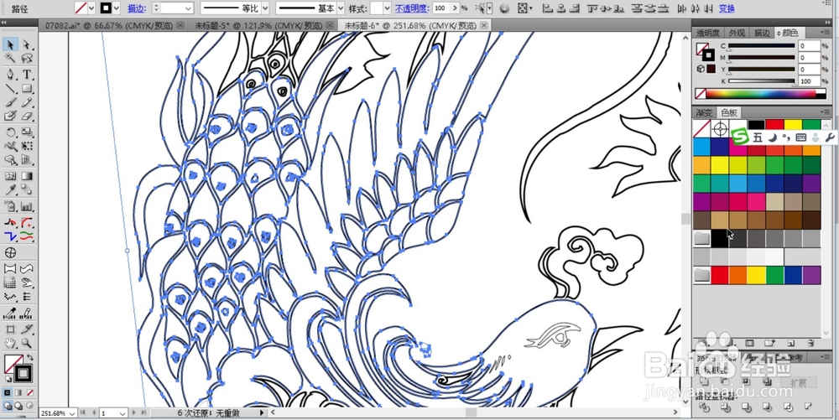The width and height of the screenshot is (839, 420).
Task: Open stroke color dropdown in control bar
Action: tap(117, 8)
